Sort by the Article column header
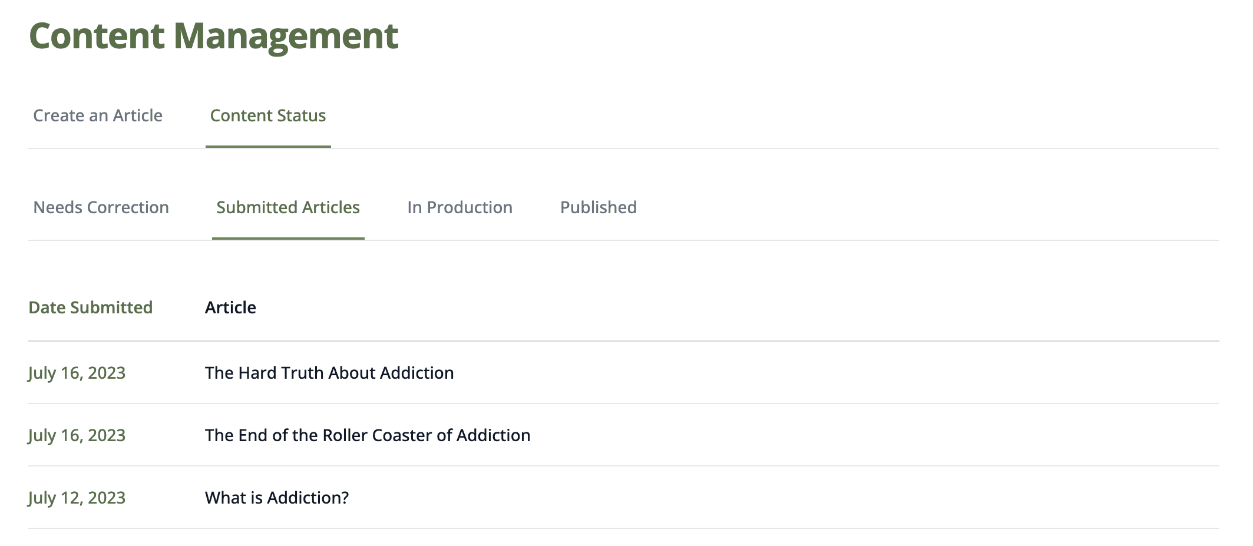This screenshot has height=546, width=1253. coord(230,307)
